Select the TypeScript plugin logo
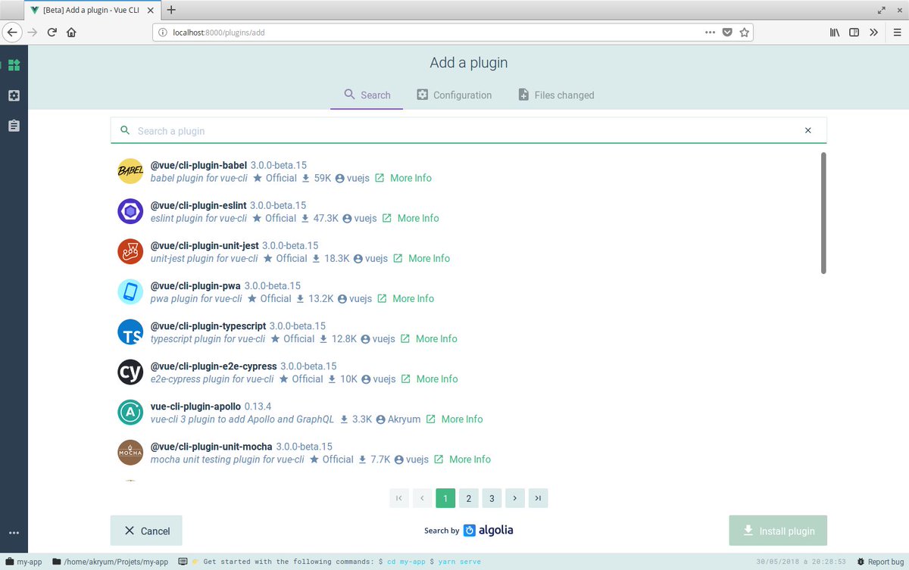The image size is (909, 570). click(130, 332)
